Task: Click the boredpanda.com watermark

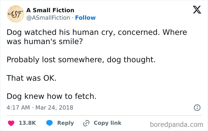Action: click(x=177, y=124)
